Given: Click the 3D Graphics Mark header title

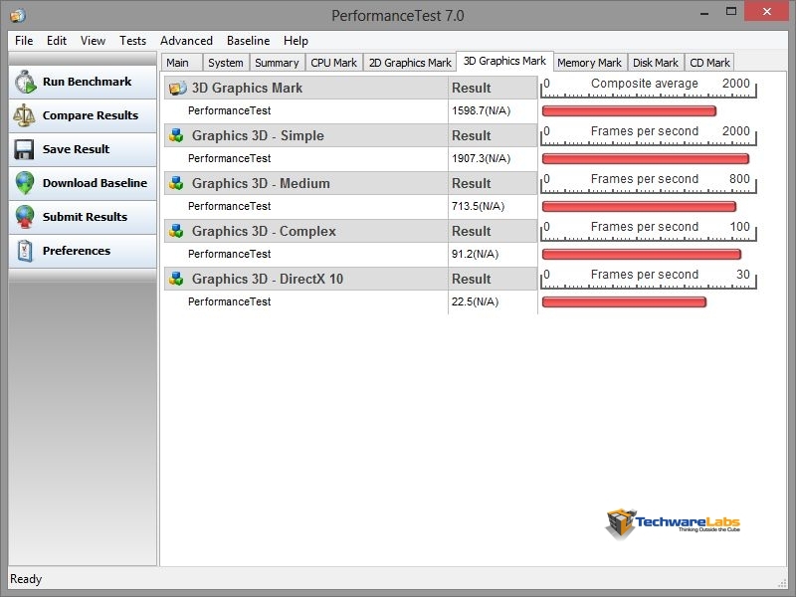Looking at the screenshot, I should pyautogui.click(x=247, y=88).
